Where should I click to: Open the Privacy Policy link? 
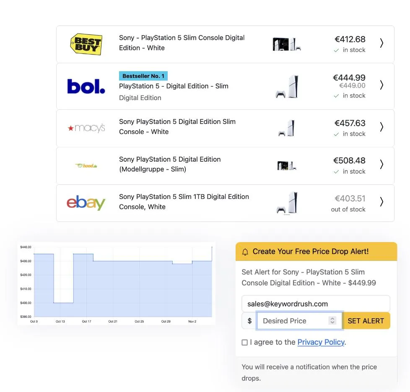(321, 342)
